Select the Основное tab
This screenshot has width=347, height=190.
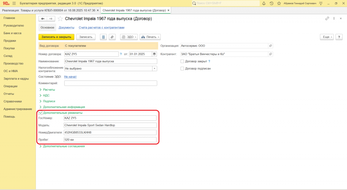pos(47,27)
